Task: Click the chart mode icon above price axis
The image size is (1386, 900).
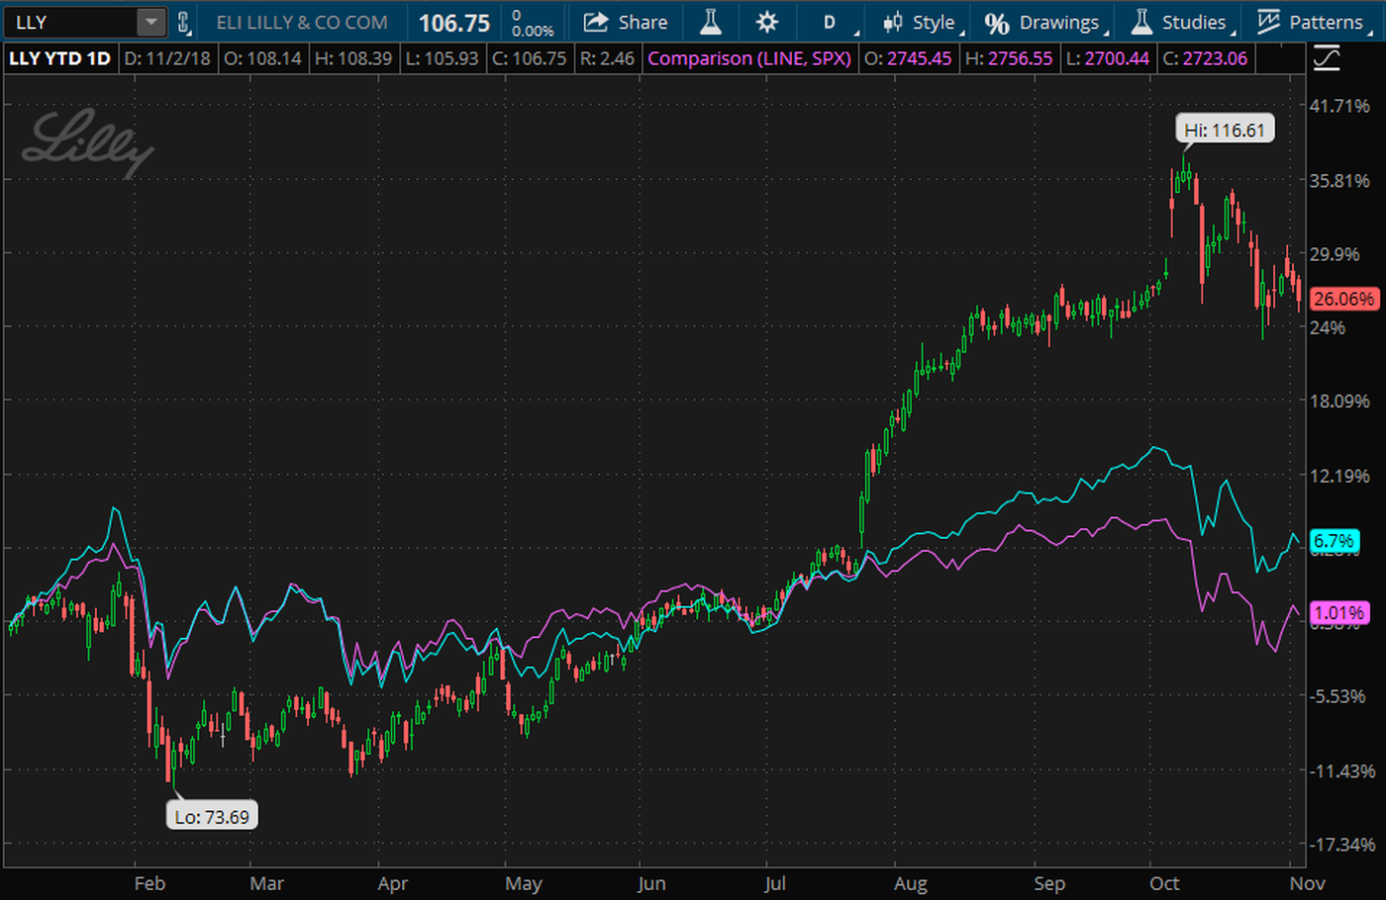Action: pyautogui.click(x=1327, y=58)
